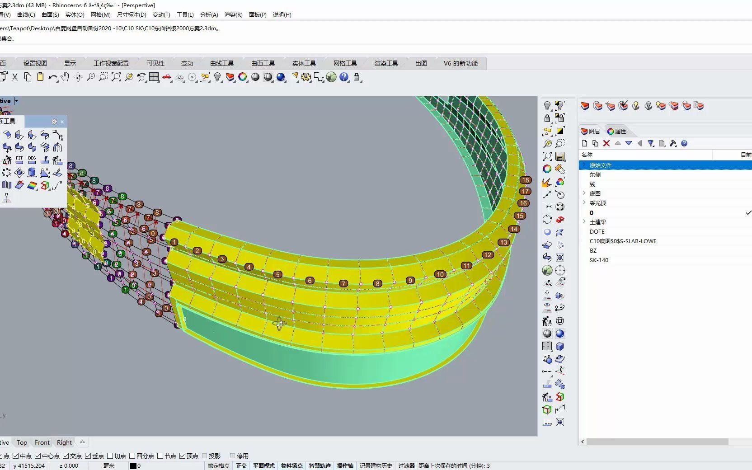This screenshot has width=752, height=470.
Task: Toggle 平面模式 in status bar
Action: point(264,466)
